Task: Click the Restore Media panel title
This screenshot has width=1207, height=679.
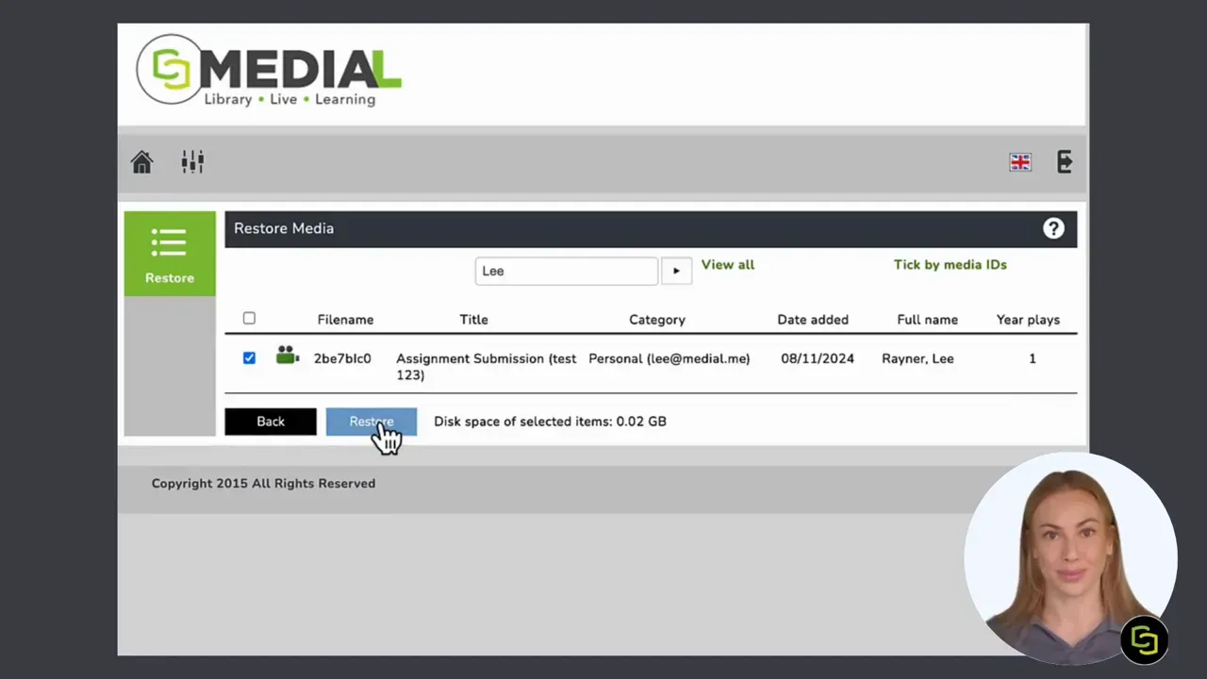Action: tap(284, 228)
